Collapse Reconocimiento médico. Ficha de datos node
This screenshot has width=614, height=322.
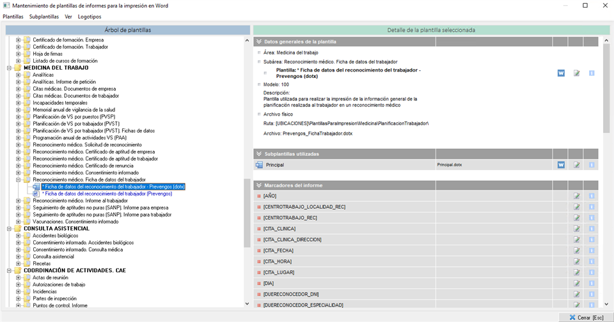18,180
